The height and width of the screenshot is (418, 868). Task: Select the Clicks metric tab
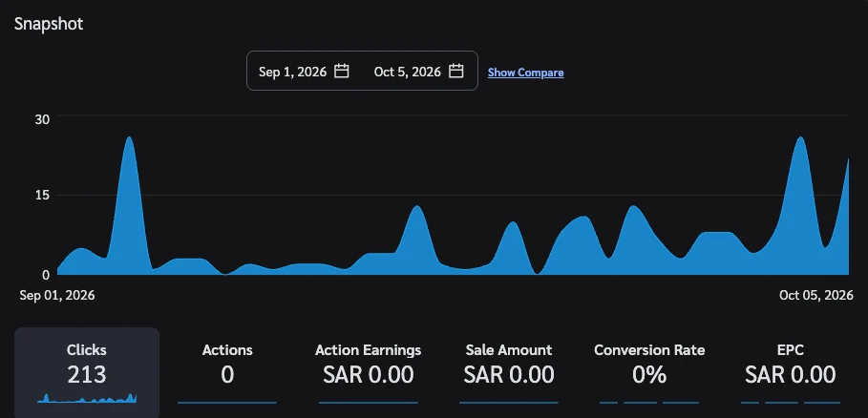click(87, 372)
